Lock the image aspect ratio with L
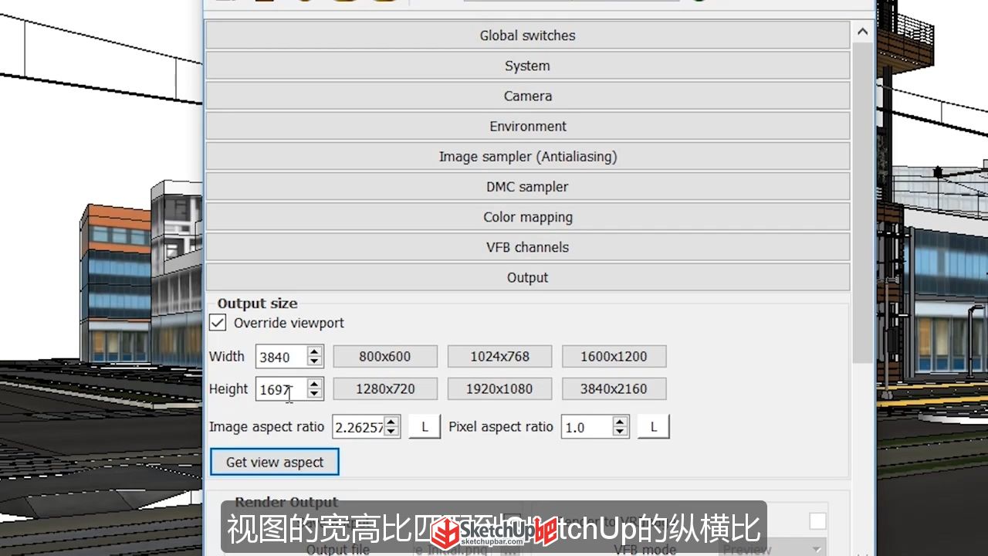This screenshot has height=556, width=988. pyautogui.click(x=424, y=427)
